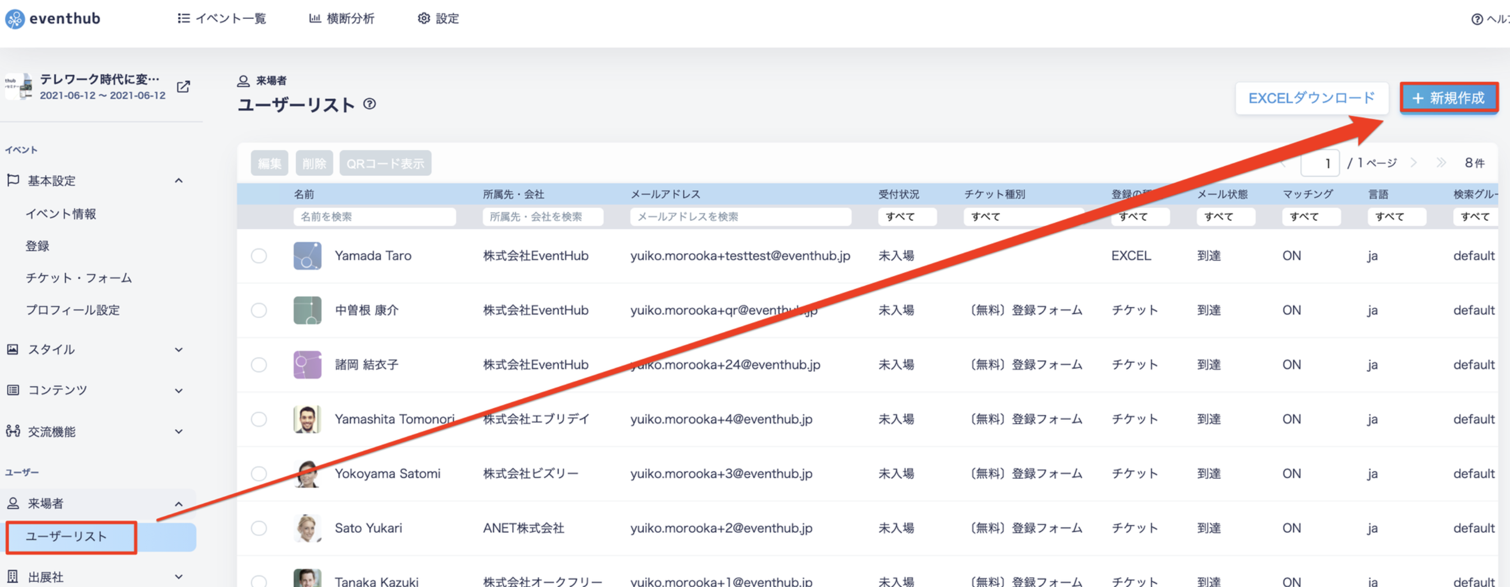This screenshot has width=1510, height=587.
Task: Select the row checkbox for Tanaka Kazuki
Action: pyautogui.click(x=258, y=581)
